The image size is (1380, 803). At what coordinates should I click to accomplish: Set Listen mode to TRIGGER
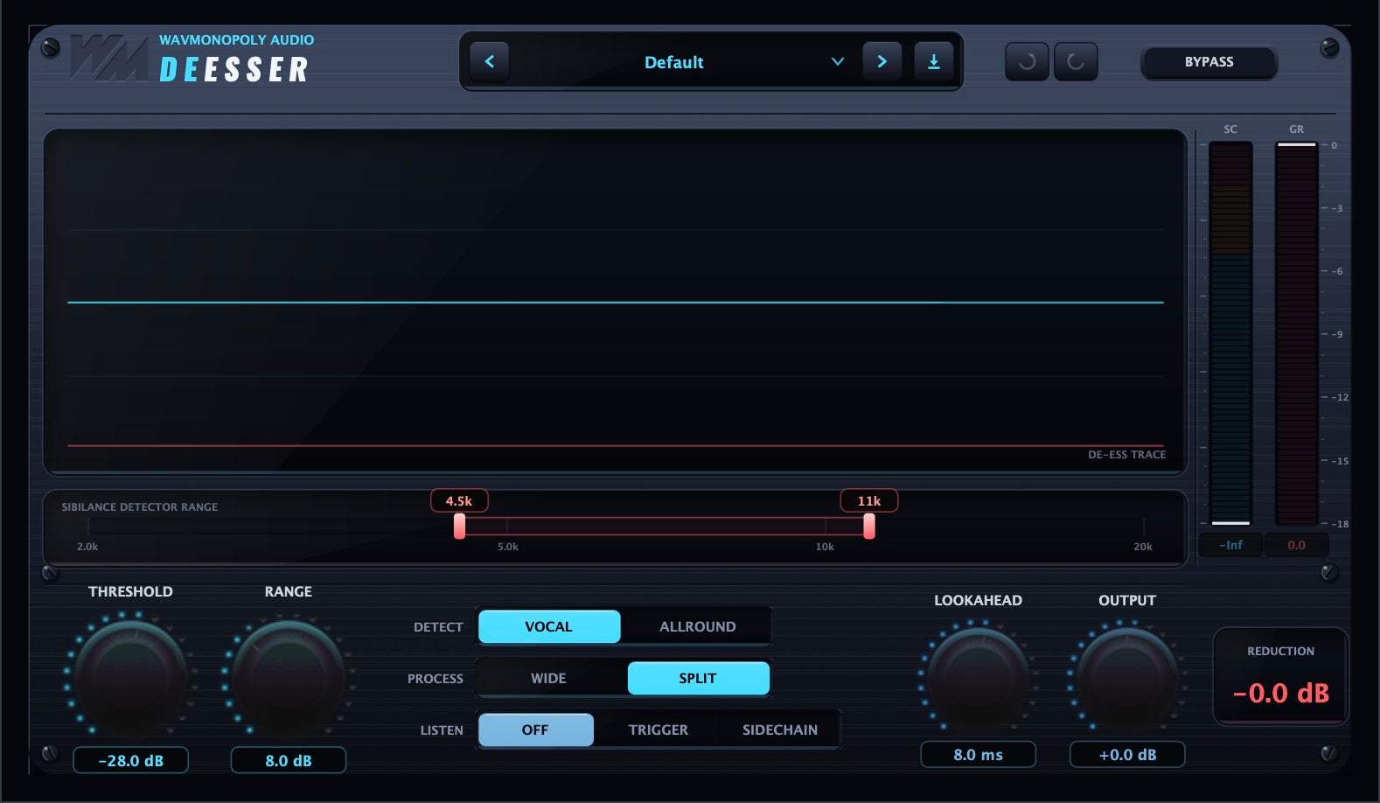pos(659,730)
